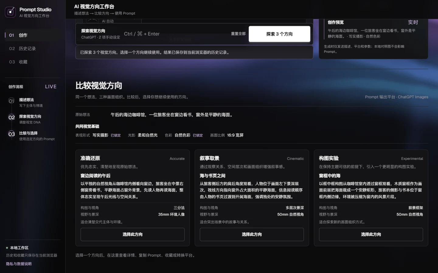The height and width of the screenshot is (273, 438).
Task: Click the ChatGPT · 2 项手动设定 summary text
Action: [101, 37]
